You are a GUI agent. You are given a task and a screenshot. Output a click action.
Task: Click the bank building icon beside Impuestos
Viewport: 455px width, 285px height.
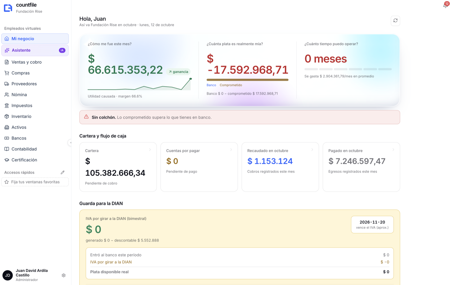(x=7, y=106)
